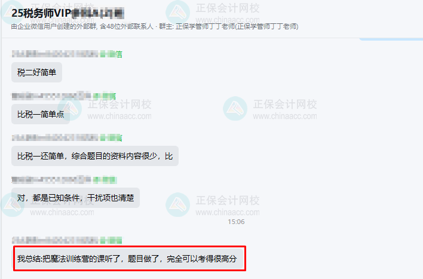423x279 pixels.
Task: Click the watermark logo above the 15:06 timestamp
Action: click(178, 204)
